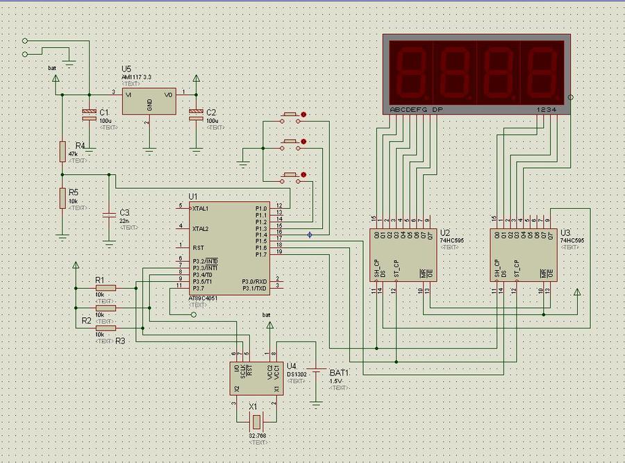Viewport: 625px width, 463px height.
Task: Select the 10k resistor R5
Action: [62, 197]
